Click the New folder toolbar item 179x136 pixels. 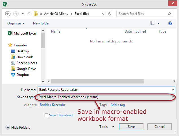(41, 23)
